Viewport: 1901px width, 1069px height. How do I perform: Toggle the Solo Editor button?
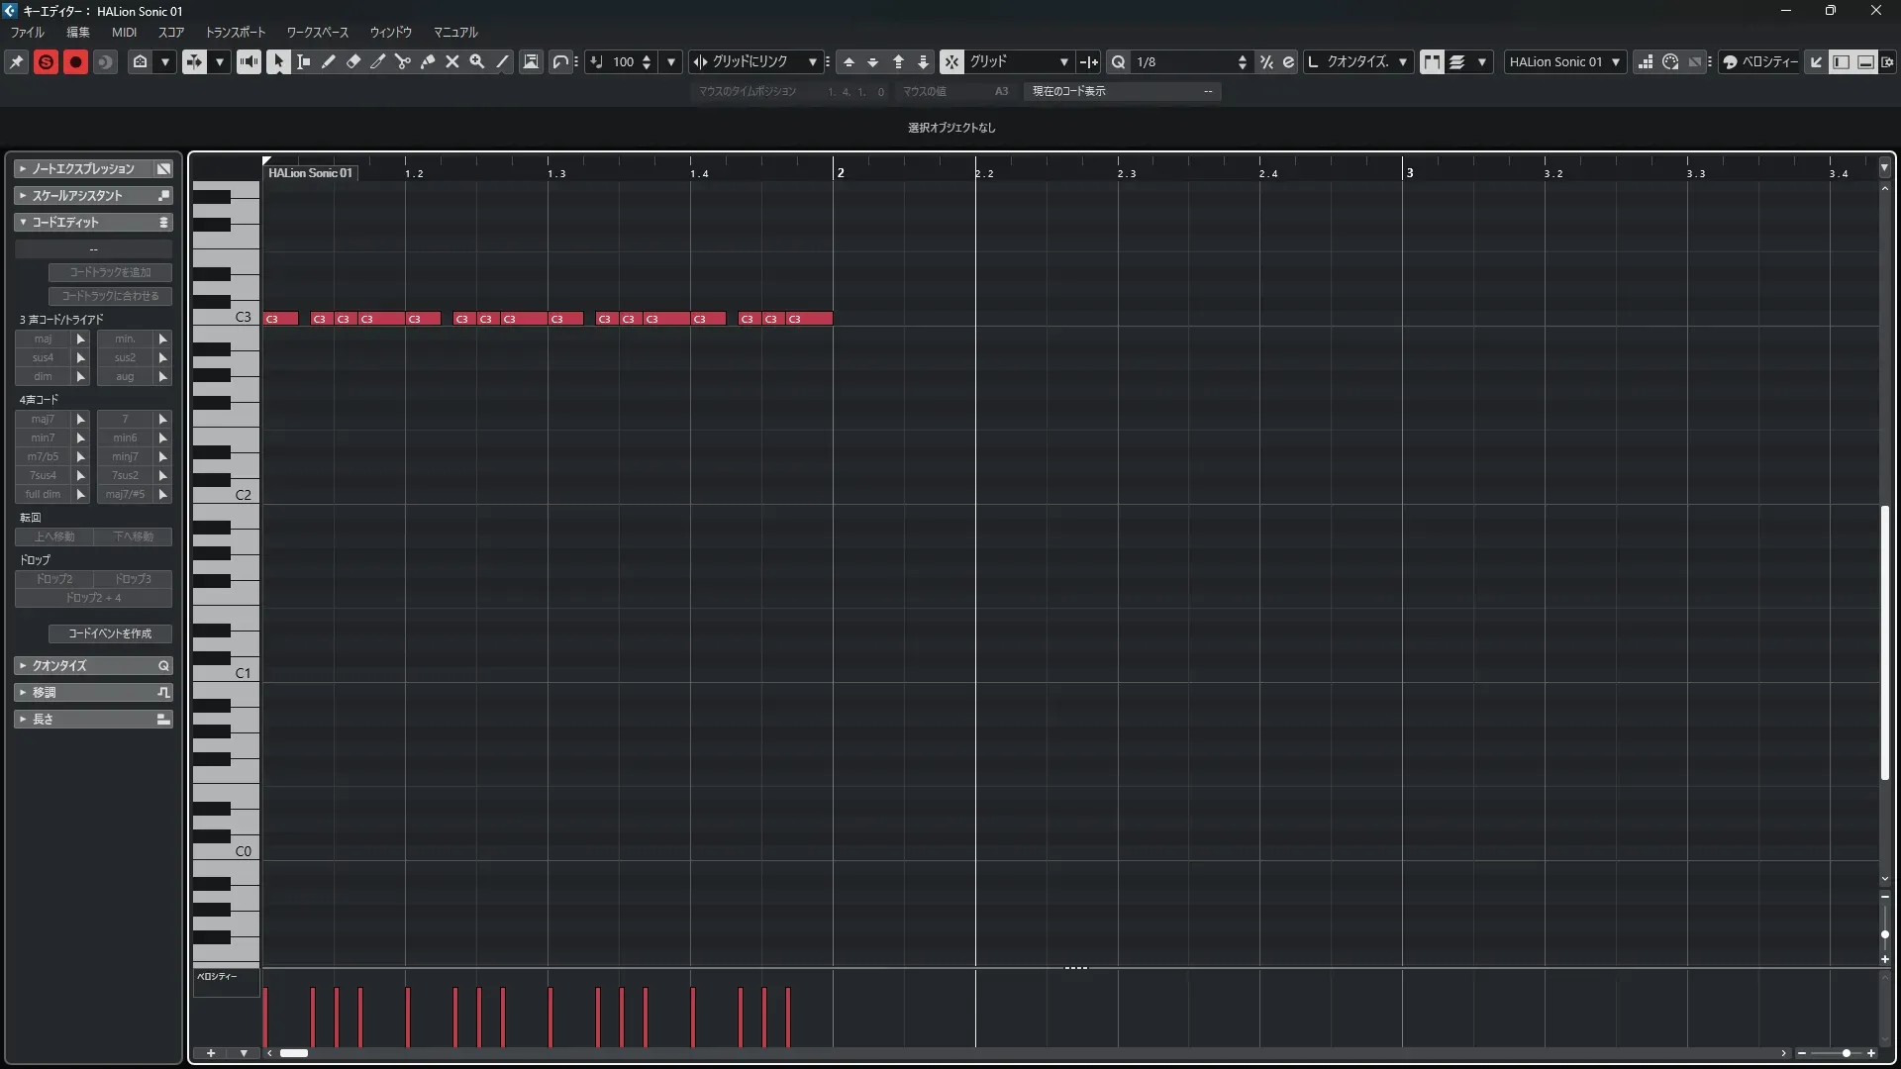pyautogui.click(x=46, y=61)
